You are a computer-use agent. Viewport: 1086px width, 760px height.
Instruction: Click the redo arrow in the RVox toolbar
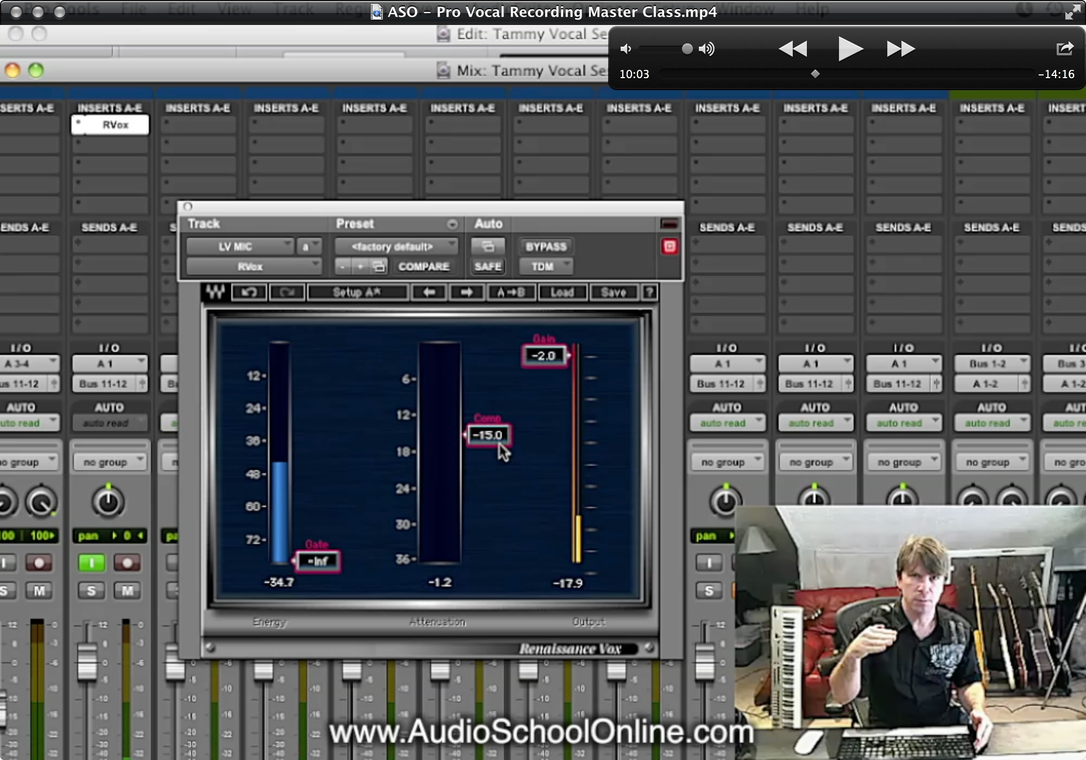point(287,292)
